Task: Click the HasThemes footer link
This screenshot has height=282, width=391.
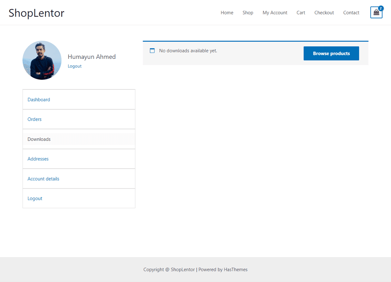Action: click(x=235, y=269)
